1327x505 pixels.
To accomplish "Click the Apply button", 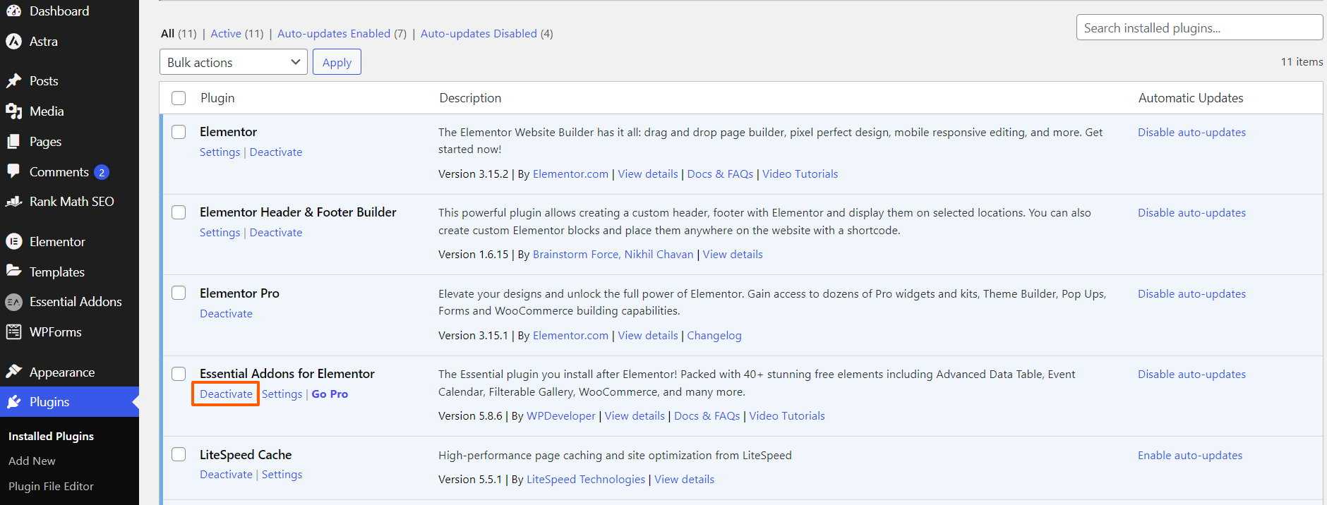I will 337,62.
